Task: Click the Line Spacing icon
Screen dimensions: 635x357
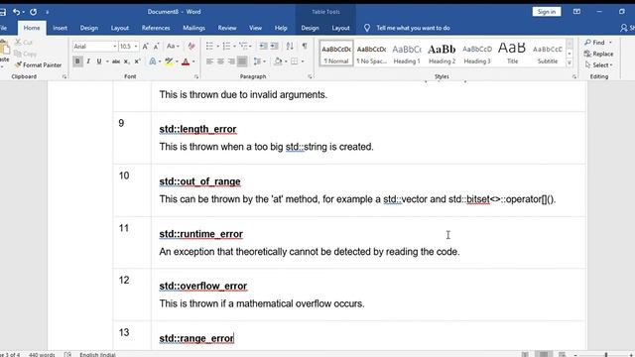Action: click(257, 61)
